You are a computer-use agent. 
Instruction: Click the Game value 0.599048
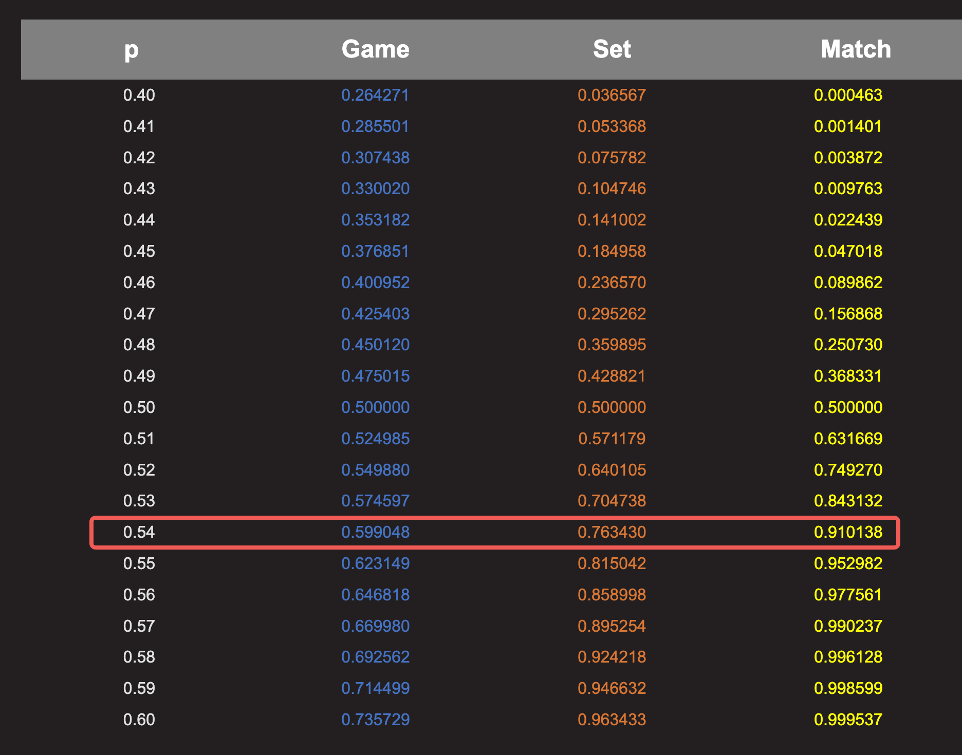click(375, 532)
